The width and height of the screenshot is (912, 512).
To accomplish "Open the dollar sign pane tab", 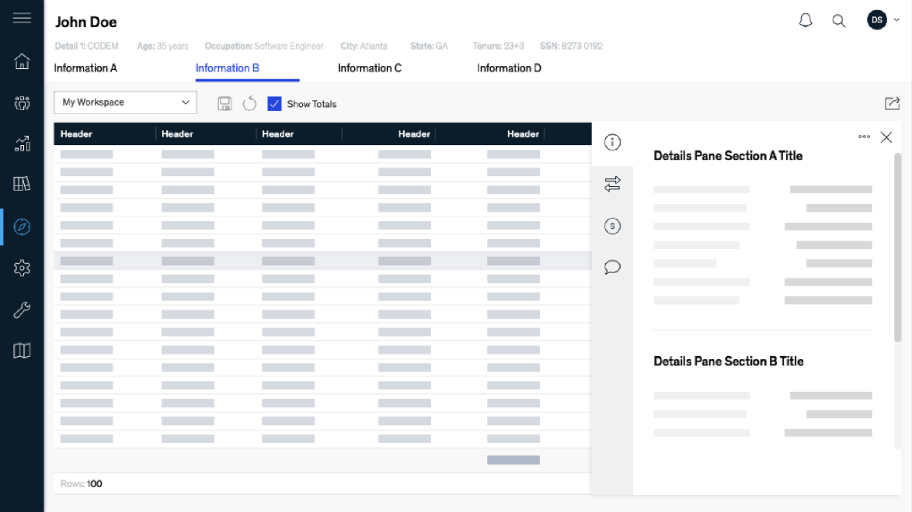I will 612,226.
